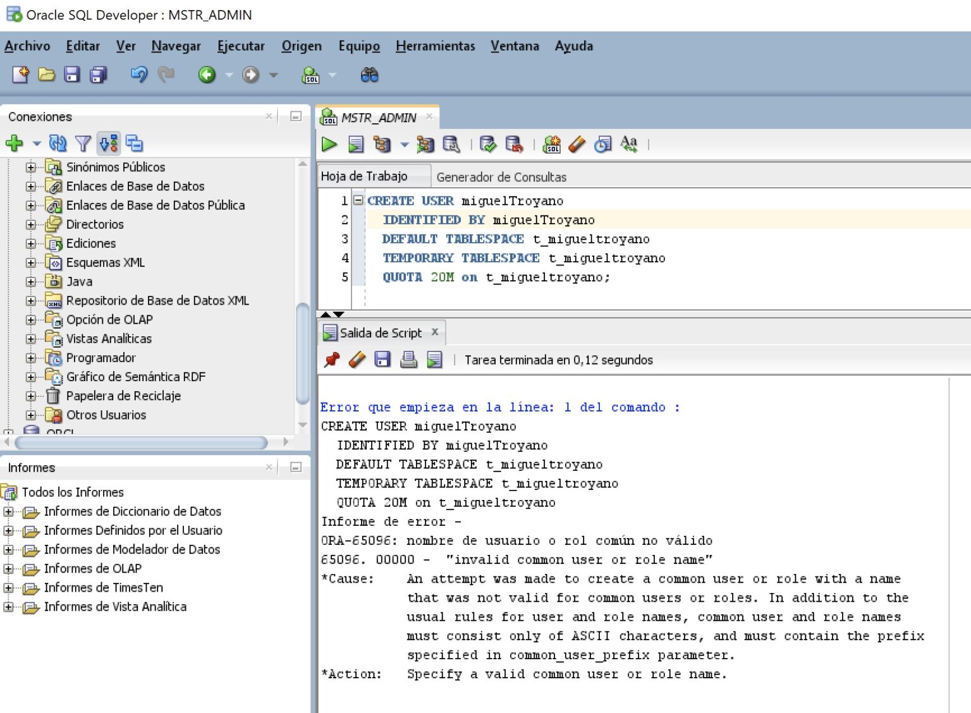Open the Herramientas menu

point(435,46)
